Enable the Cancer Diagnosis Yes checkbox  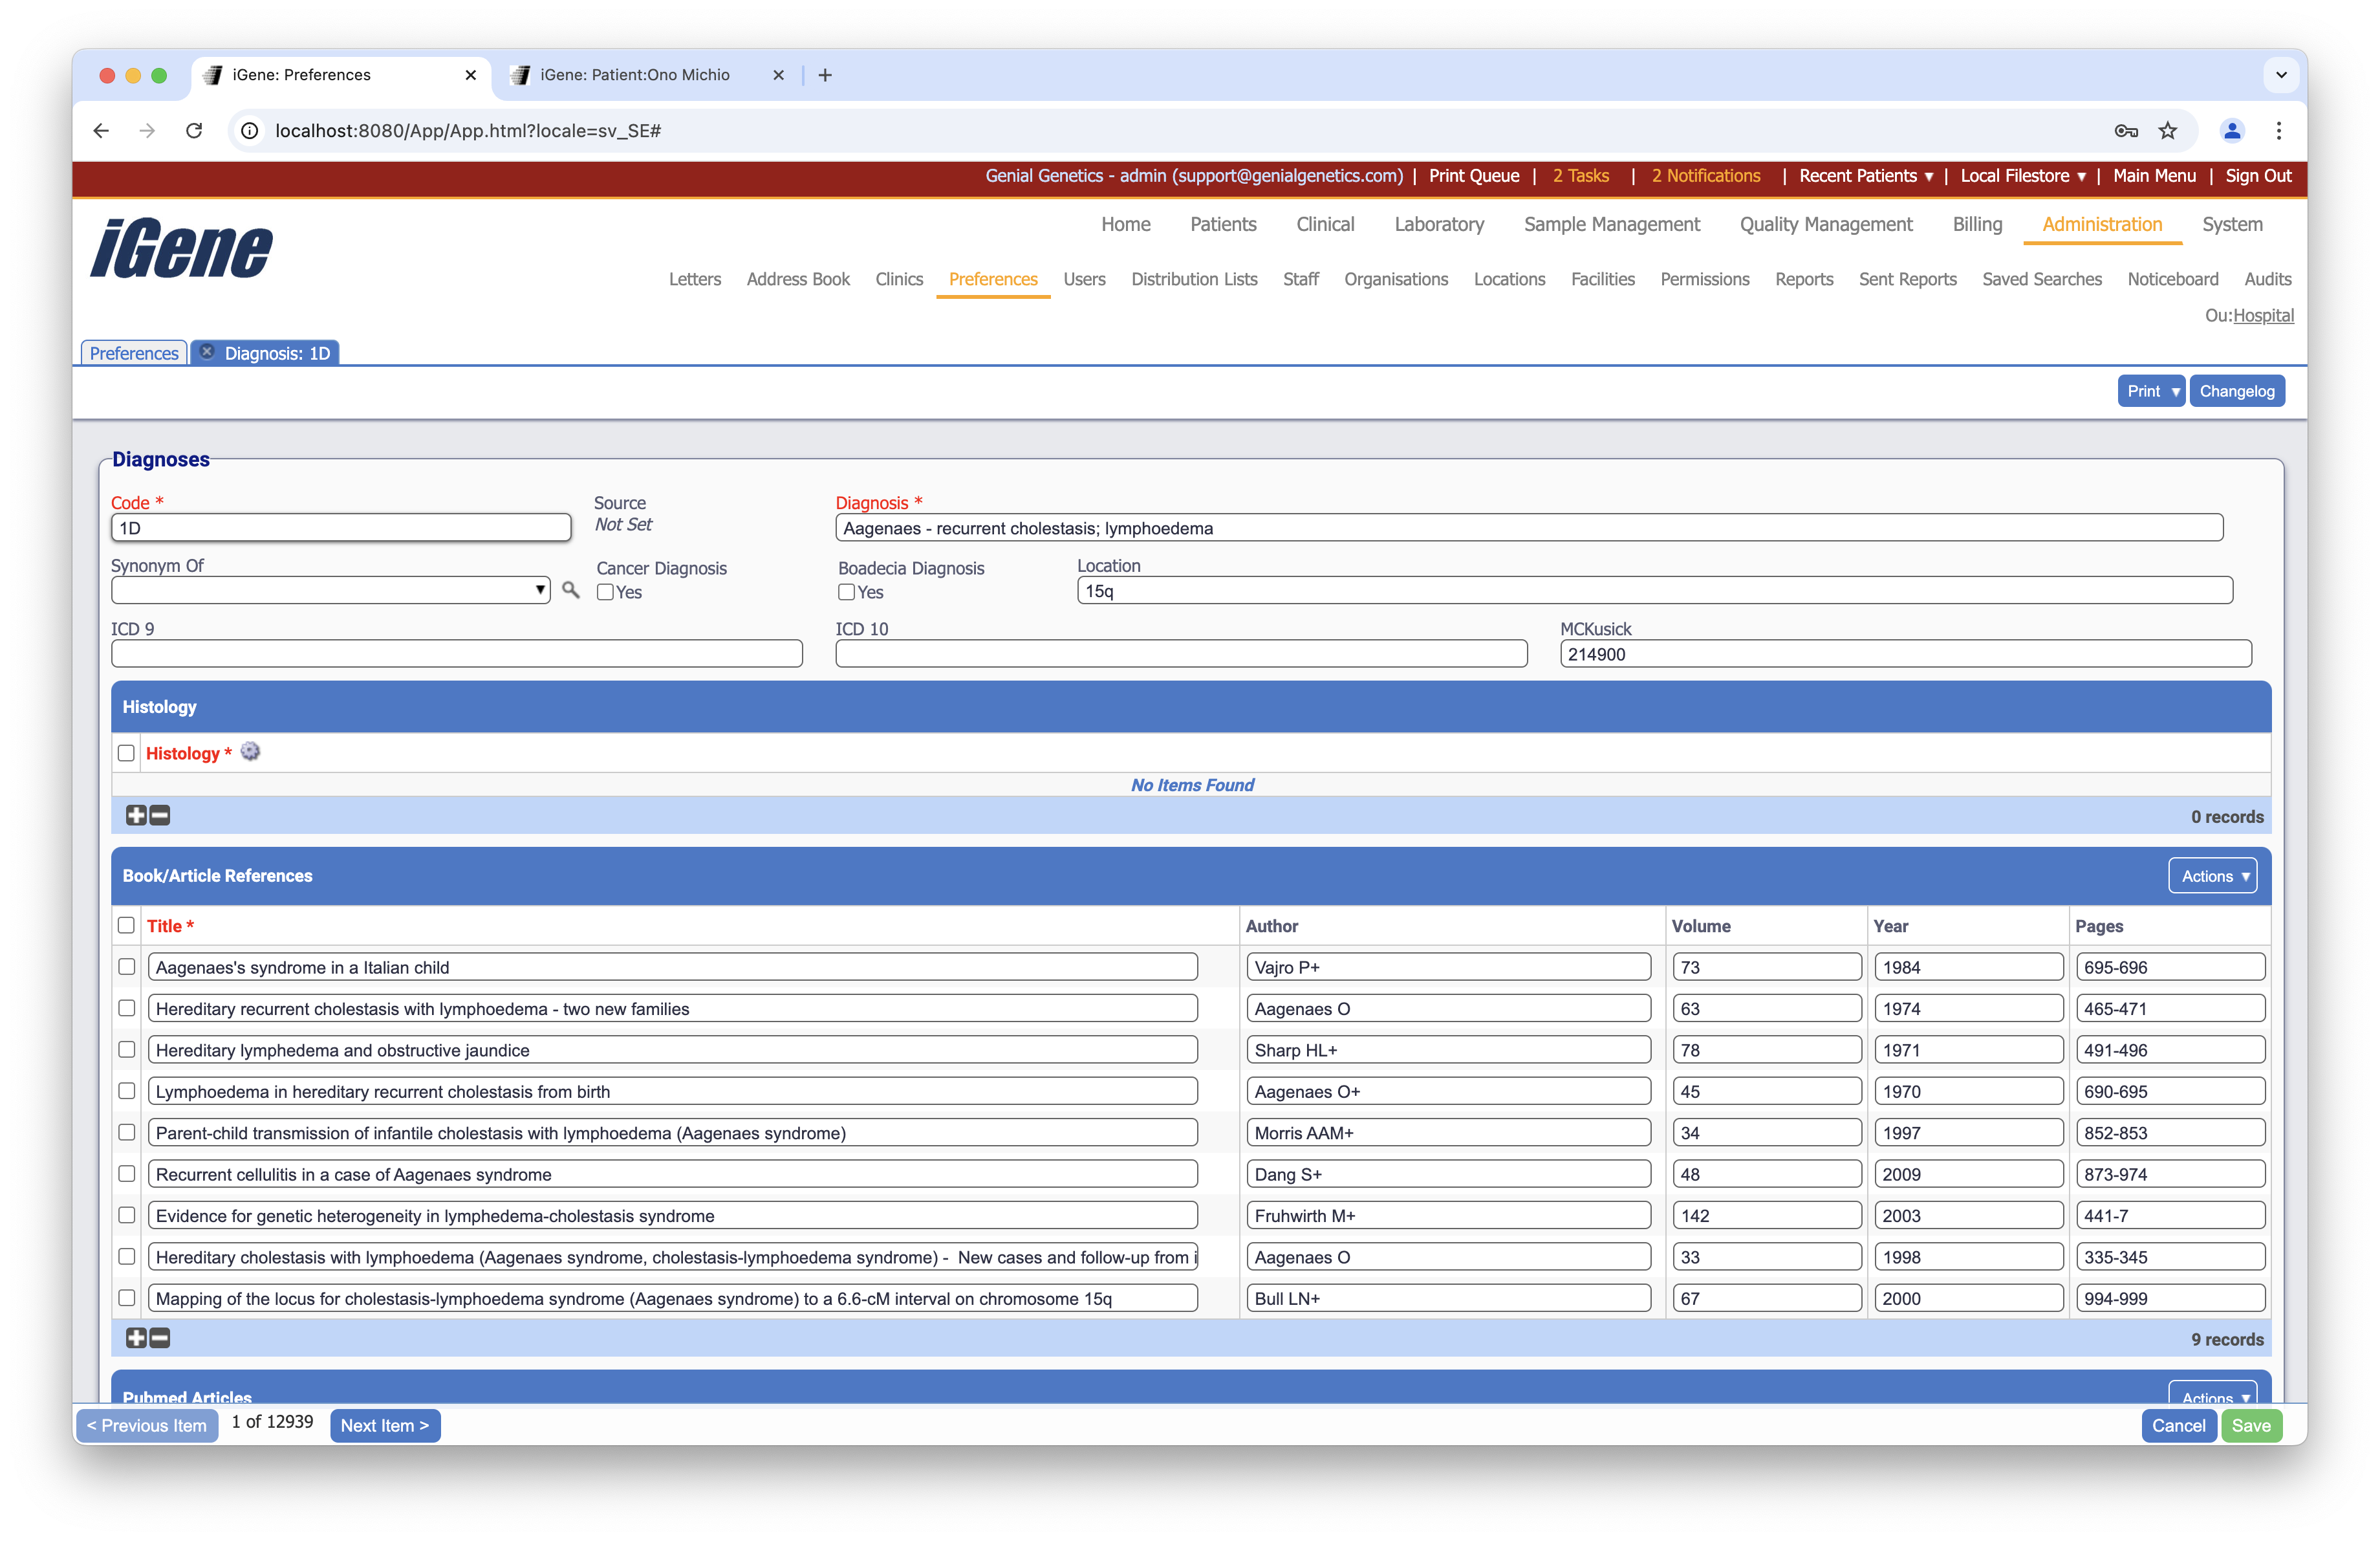pos(605,592)
